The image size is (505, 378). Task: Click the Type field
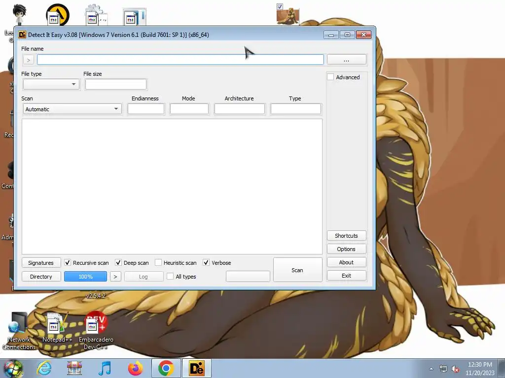(x=296, y=109)
